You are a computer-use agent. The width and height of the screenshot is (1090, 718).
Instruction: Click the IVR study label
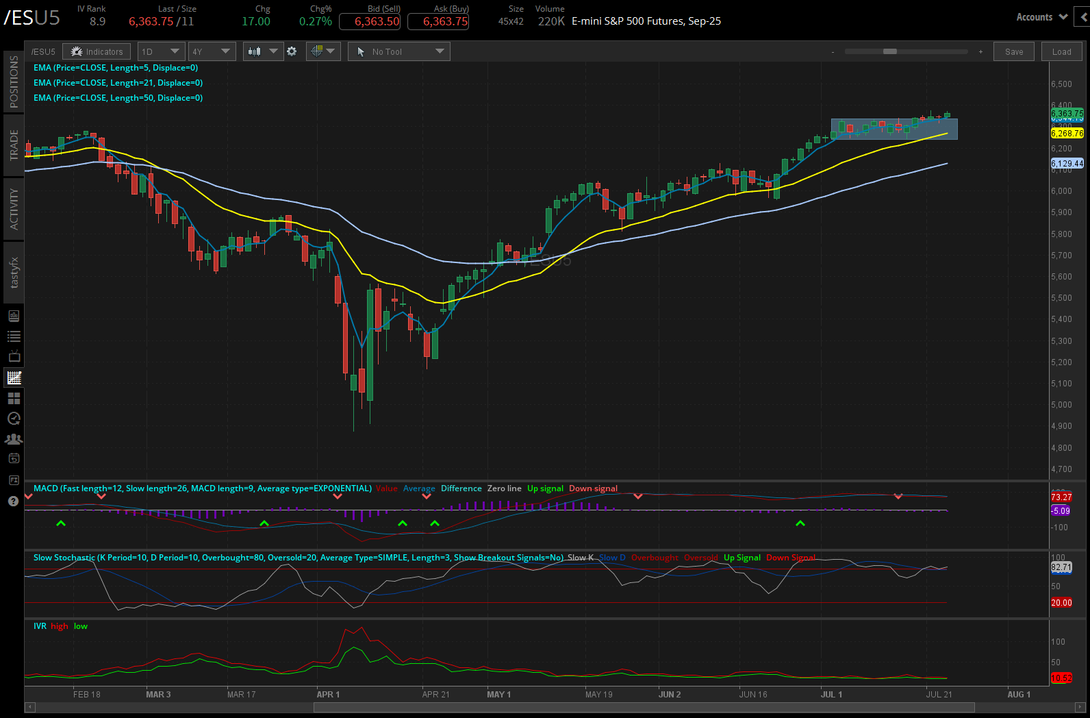pyautogui.click(x=40, y=626)
